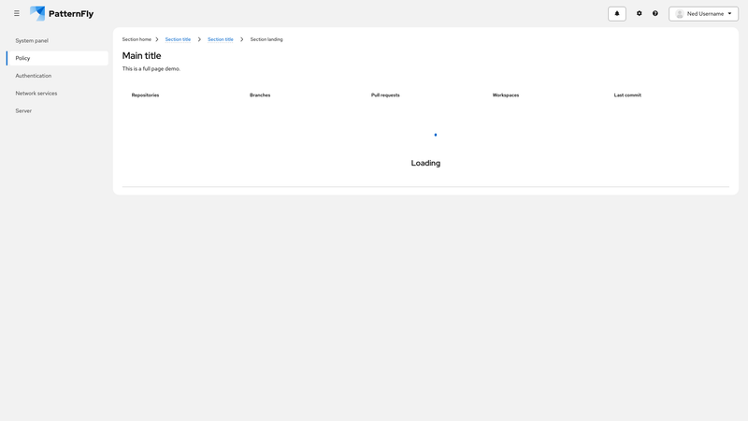748x421 pixels.
Task: Open Authentication nav item
Action: coord(57,76)
